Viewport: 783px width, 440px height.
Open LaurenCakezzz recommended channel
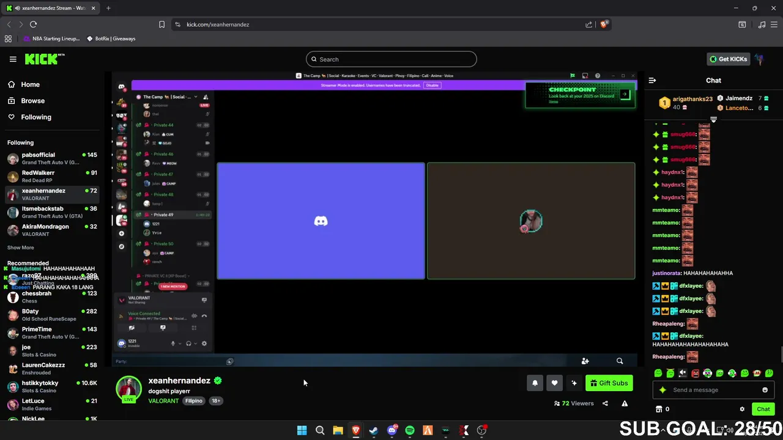pos(52,369)
